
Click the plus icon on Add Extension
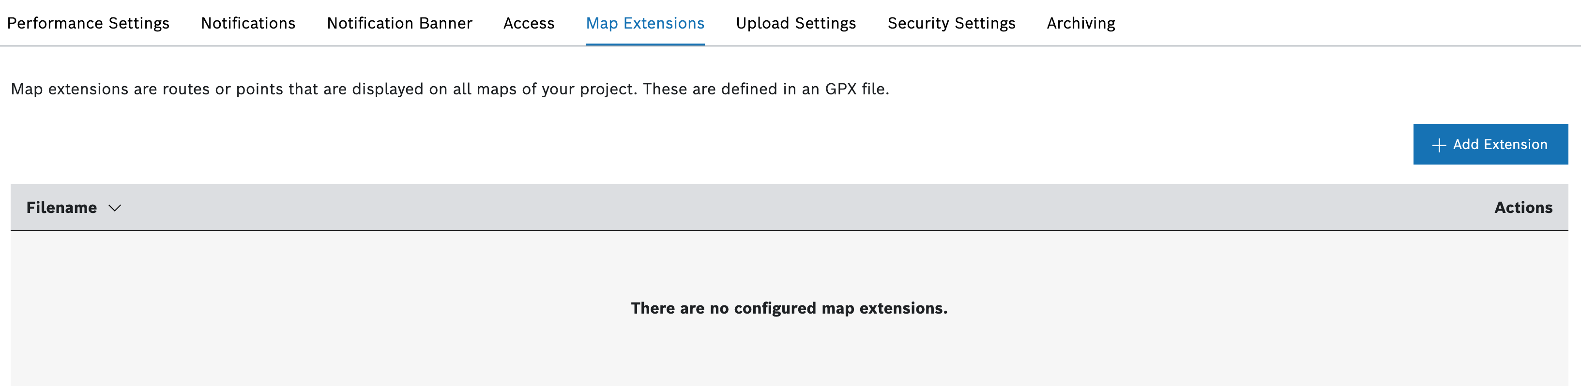click(1439, 145)
